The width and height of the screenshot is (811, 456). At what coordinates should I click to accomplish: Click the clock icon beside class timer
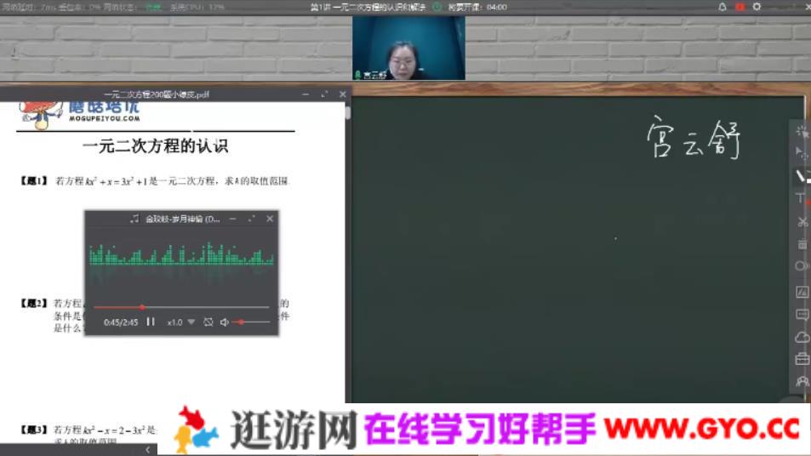(x=437, y=7)
